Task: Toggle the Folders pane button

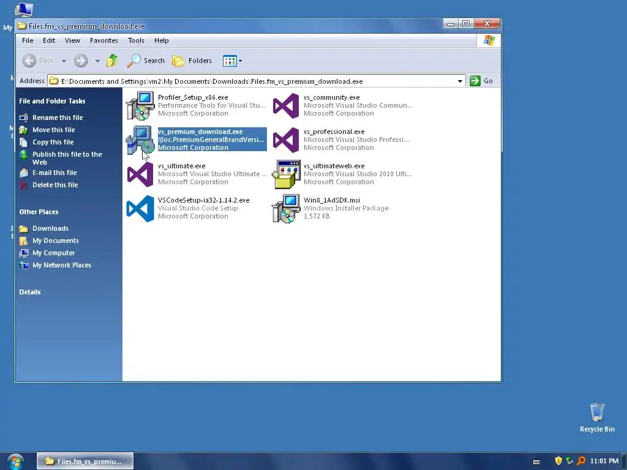Action: point(192,61)
